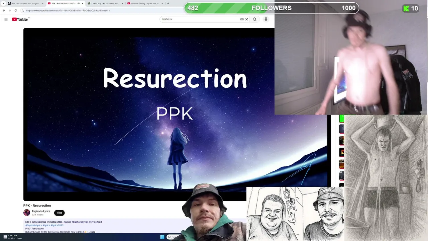
Task: Open the Windows Start button
Action: tap(162, 237)
